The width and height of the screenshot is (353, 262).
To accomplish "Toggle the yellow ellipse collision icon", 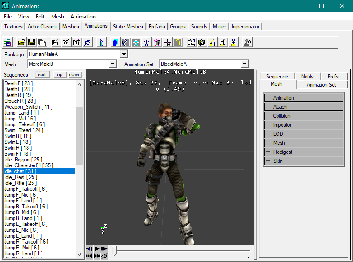I will pos(178,42).
